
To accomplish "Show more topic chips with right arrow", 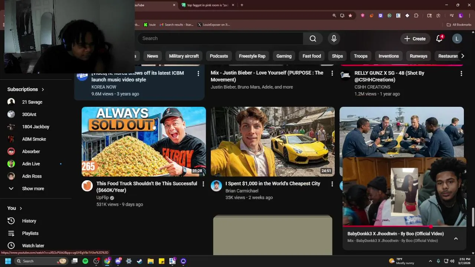I will pyautogui.click(x=462, y=56).
